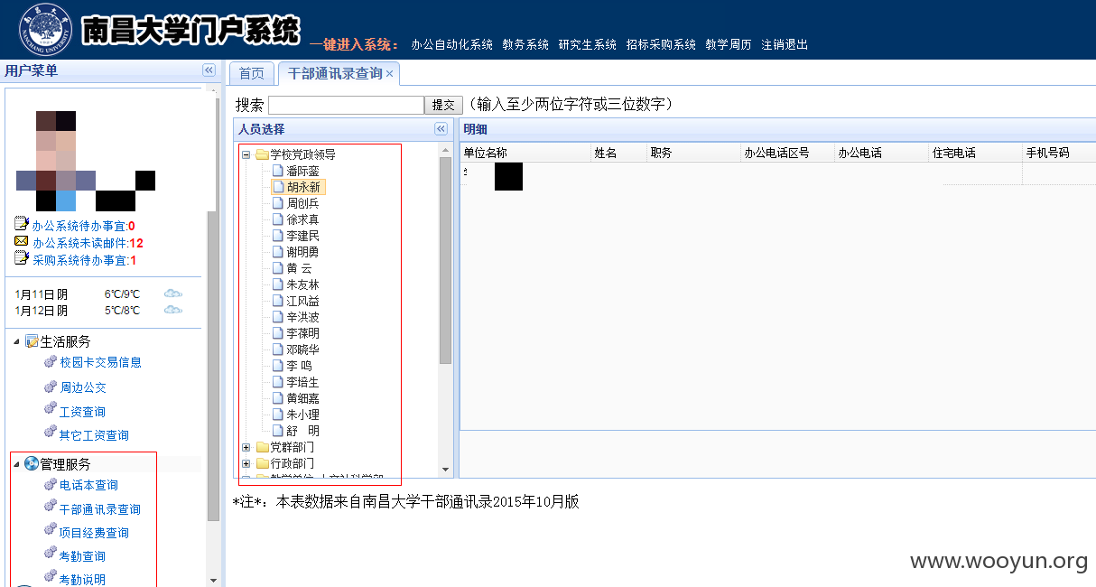Click the folder icon of 学校党政领导

point(262,154)
